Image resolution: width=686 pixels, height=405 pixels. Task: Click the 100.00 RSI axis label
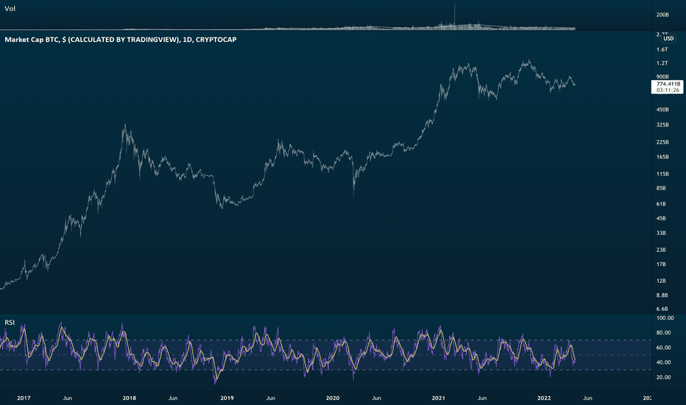[x=665, y=318]
